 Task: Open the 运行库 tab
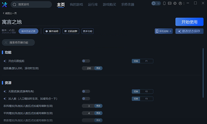point(93,4)
